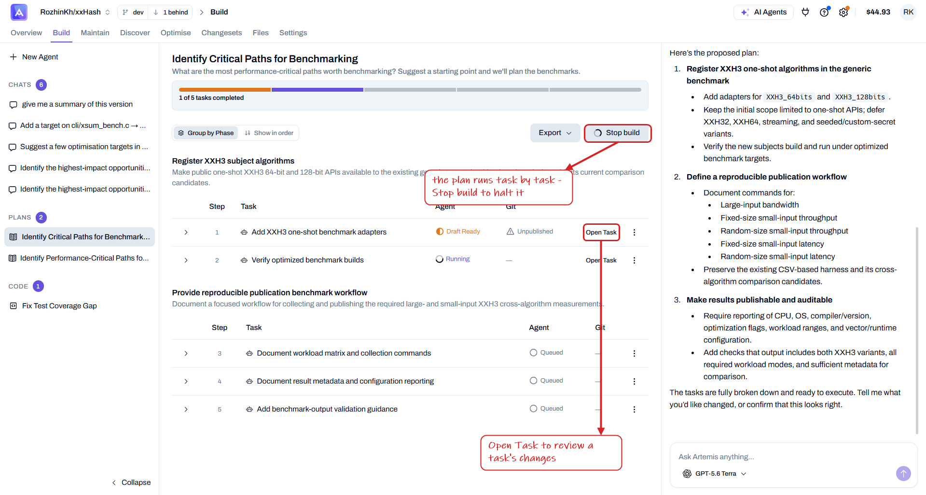This screenshot has height=495, width=926.
Task: Click the shield plug icon in header
Action: click(805, 12)
